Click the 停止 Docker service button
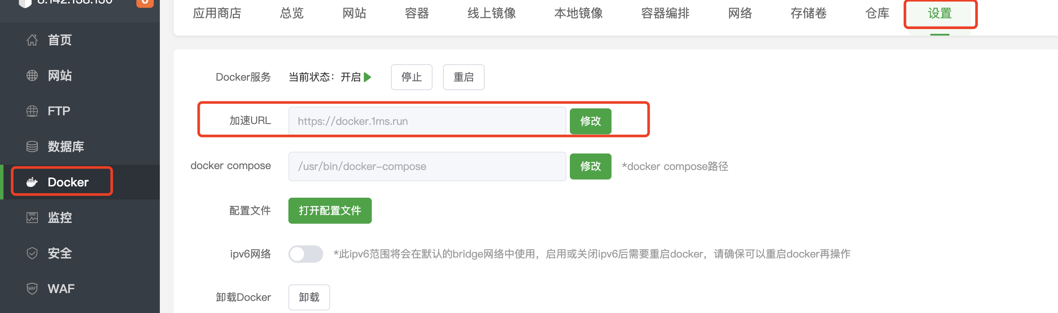The image size is (1058, 313). [412, 77]
